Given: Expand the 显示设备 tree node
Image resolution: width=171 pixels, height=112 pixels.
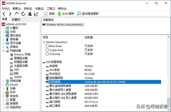Looking at the screenshot, I should coord(3,43).
